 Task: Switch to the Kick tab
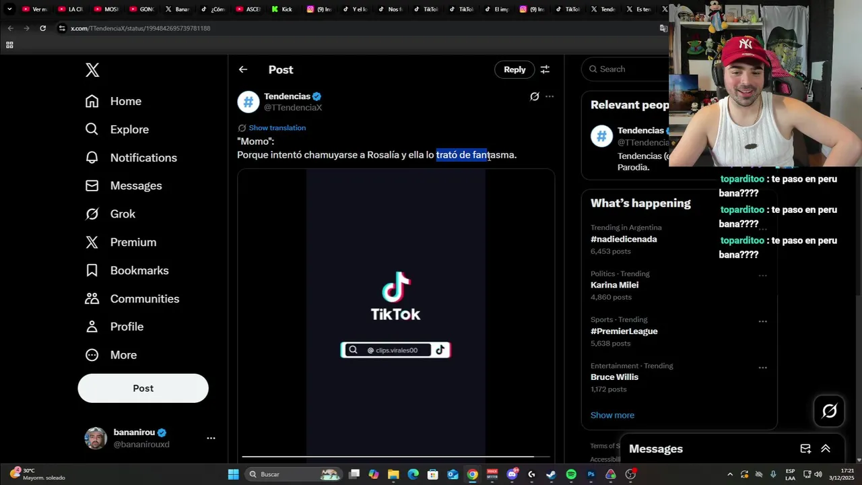pos(282,9)
